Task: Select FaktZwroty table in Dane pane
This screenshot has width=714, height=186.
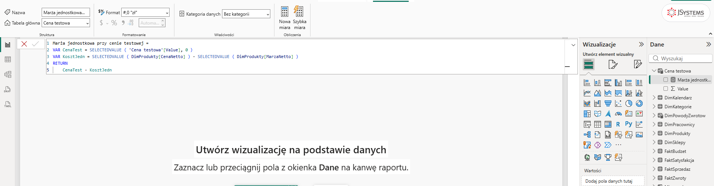Action: (681, 178)
